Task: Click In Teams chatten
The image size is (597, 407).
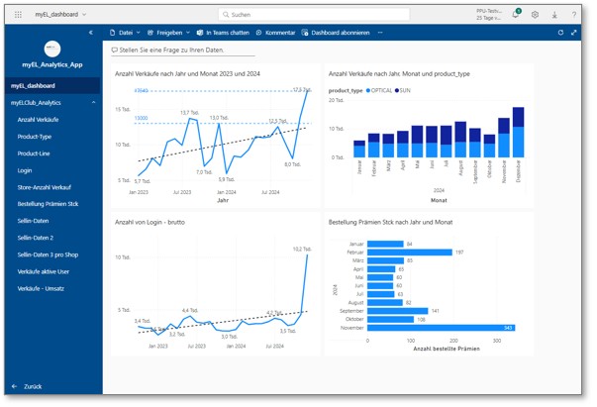Action: [x=223, y=33]
